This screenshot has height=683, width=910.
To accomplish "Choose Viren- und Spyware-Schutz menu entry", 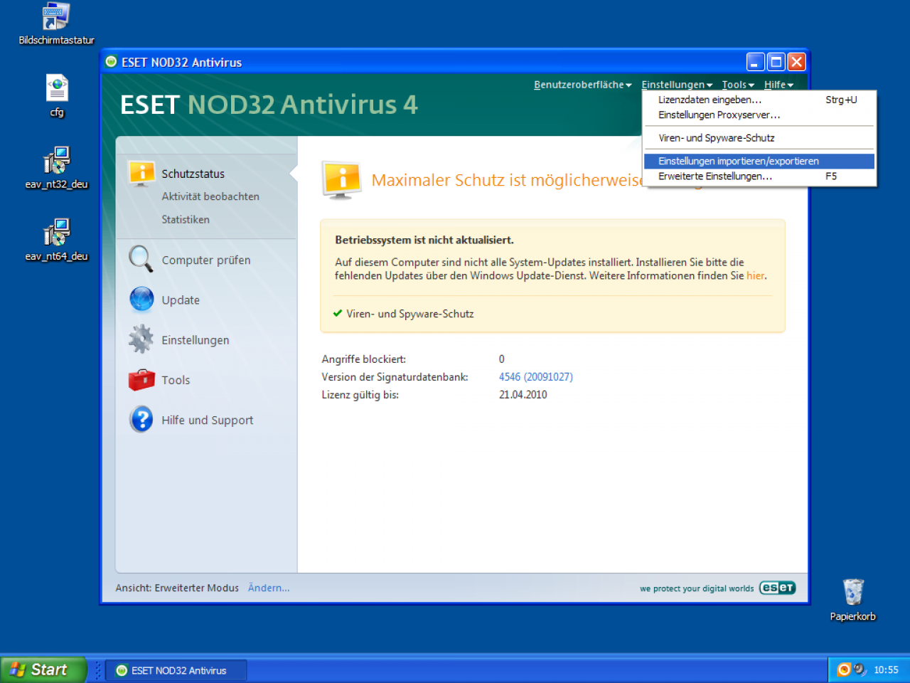I will coord(759,138).
